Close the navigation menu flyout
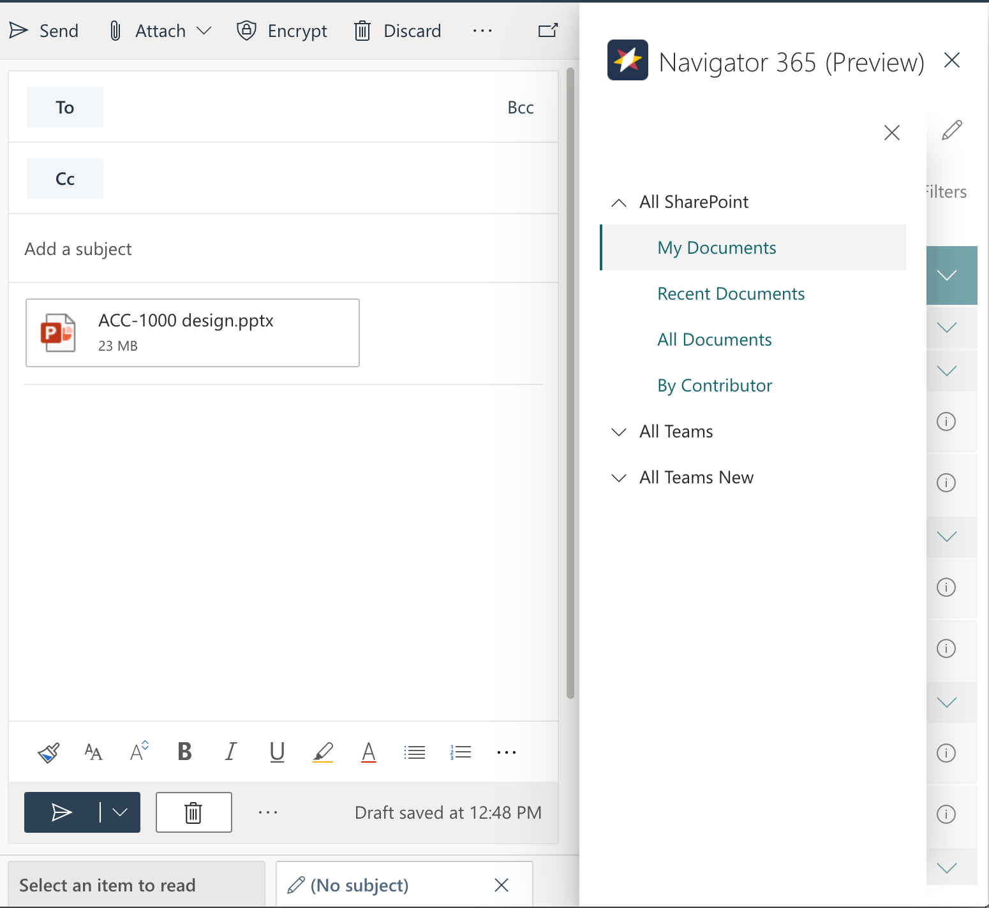Screen dimensions: 989x908 pos(892,133)
